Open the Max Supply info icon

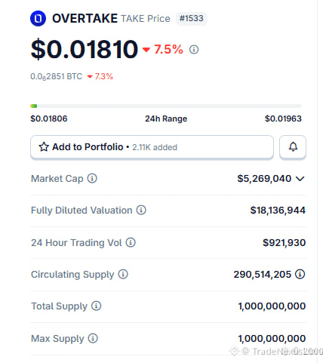tap(93, 338)
